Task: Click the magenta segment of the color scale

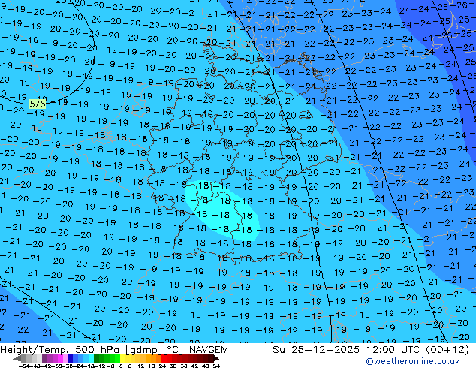Action: point(60,358)
